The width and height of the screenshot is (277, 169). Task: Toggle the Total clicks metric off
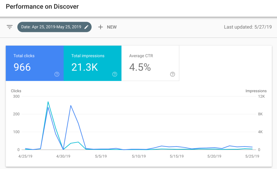pyautogui.click(x=35, y=63)
